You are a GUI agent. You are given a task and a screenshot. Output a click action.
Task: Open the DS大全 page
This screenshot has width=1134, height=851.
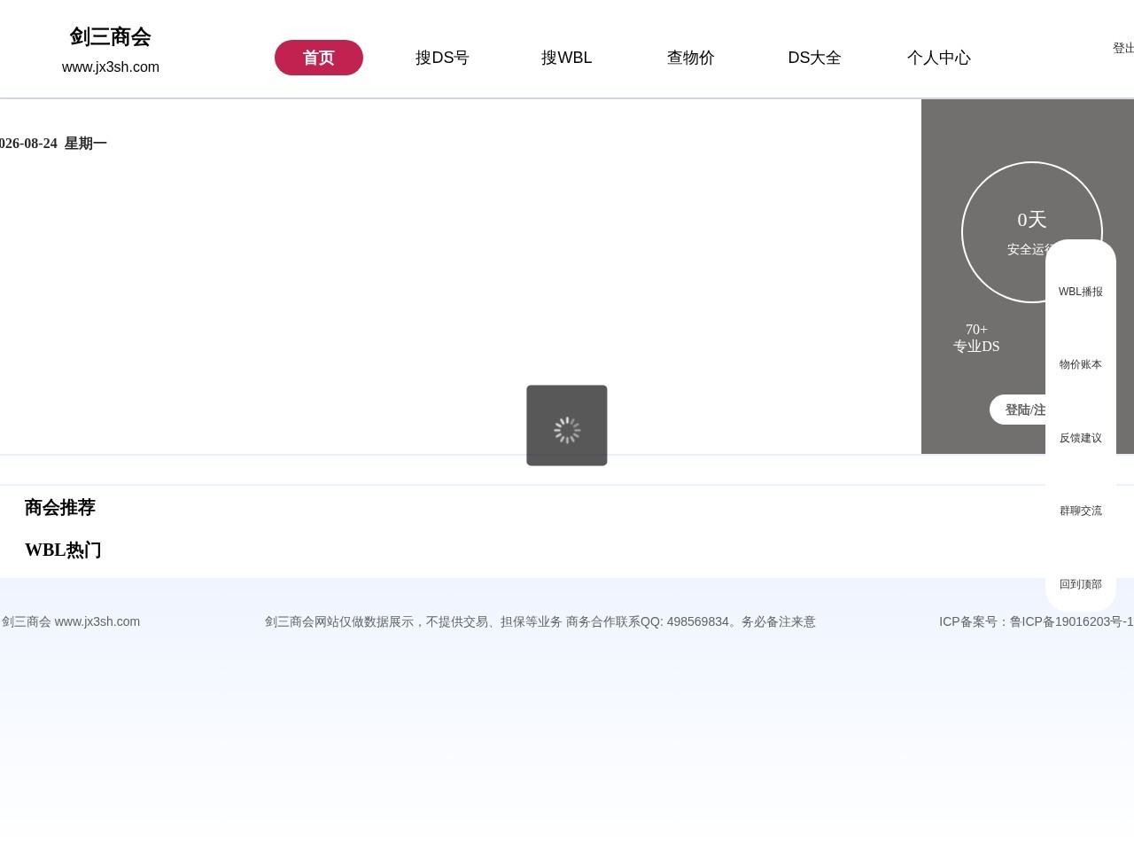[815, 58]
